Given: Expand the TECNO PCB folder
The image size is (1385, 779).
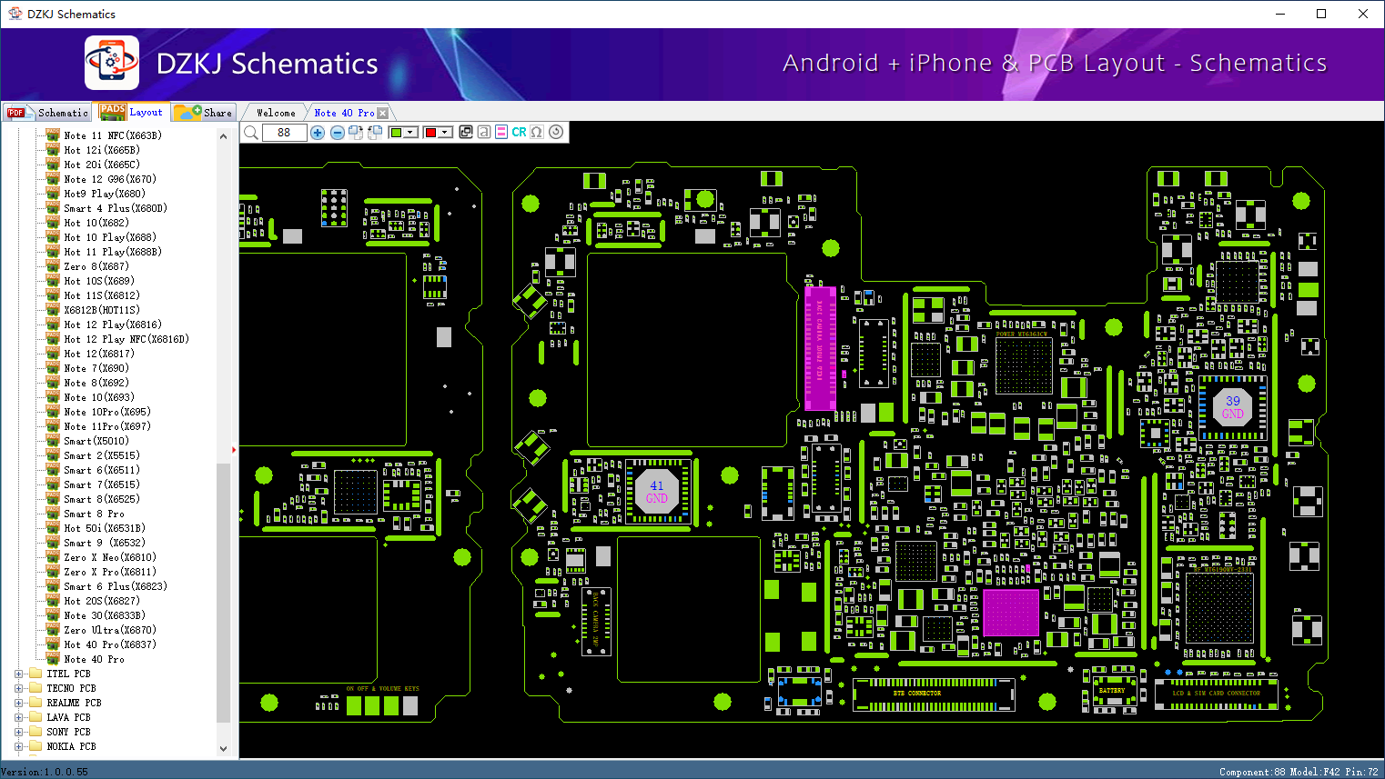Looking at the screenshot, I should (19, 688).
